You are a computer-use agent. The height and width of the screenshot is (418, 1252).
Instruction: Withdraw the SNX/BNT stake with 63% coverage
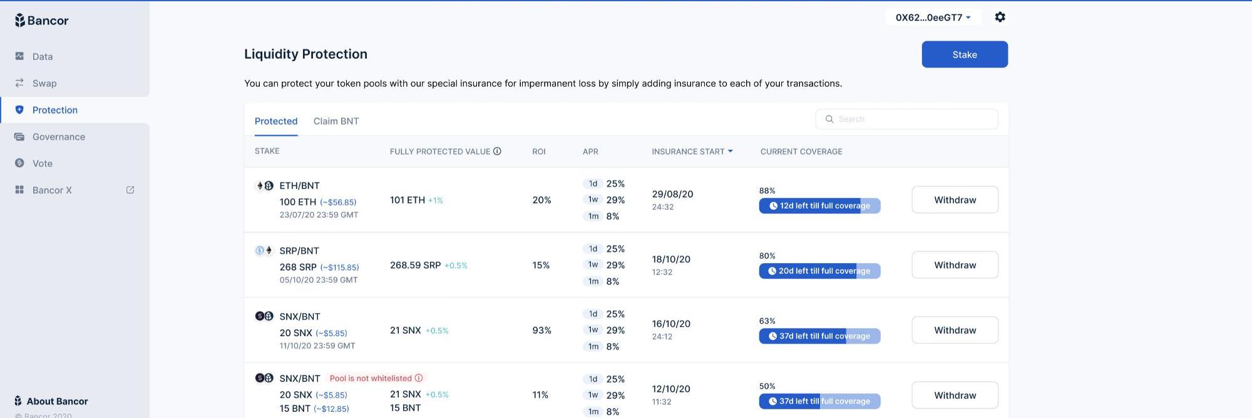pyautogui.click(x=955, y=330)
